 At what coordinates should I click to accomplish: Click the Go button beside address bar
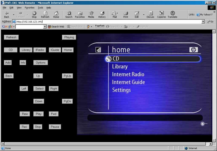point(210,22)
